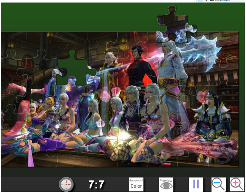Image resolution: width=246 pixels, height=196 pixels.
Task: Pause the puzzle with the pause button
Action: 196,184
